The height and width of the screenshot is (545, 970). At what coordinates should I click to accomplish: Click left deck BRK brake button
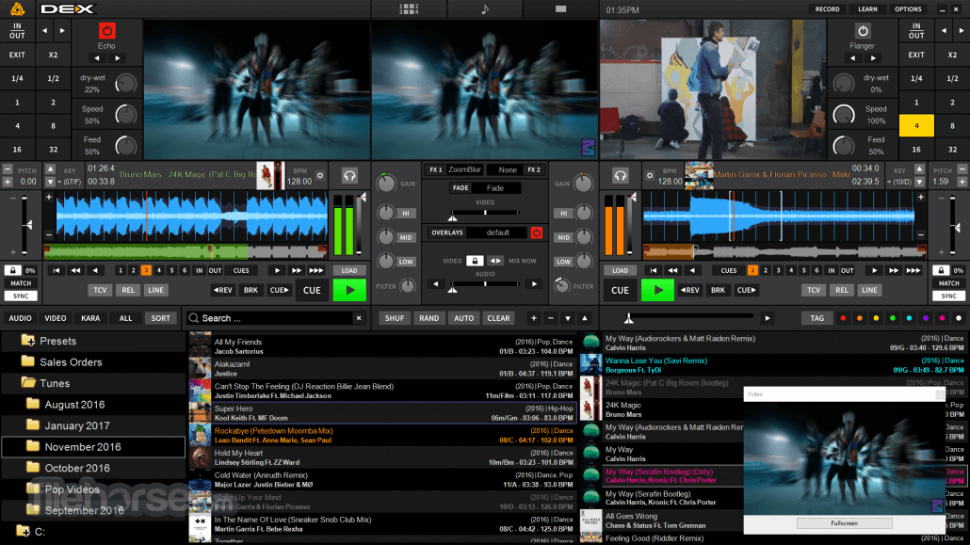tap(251, 290)
